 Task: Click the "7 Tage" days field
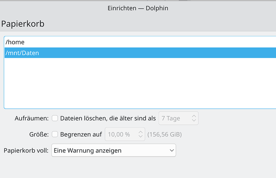pos(174,118)
